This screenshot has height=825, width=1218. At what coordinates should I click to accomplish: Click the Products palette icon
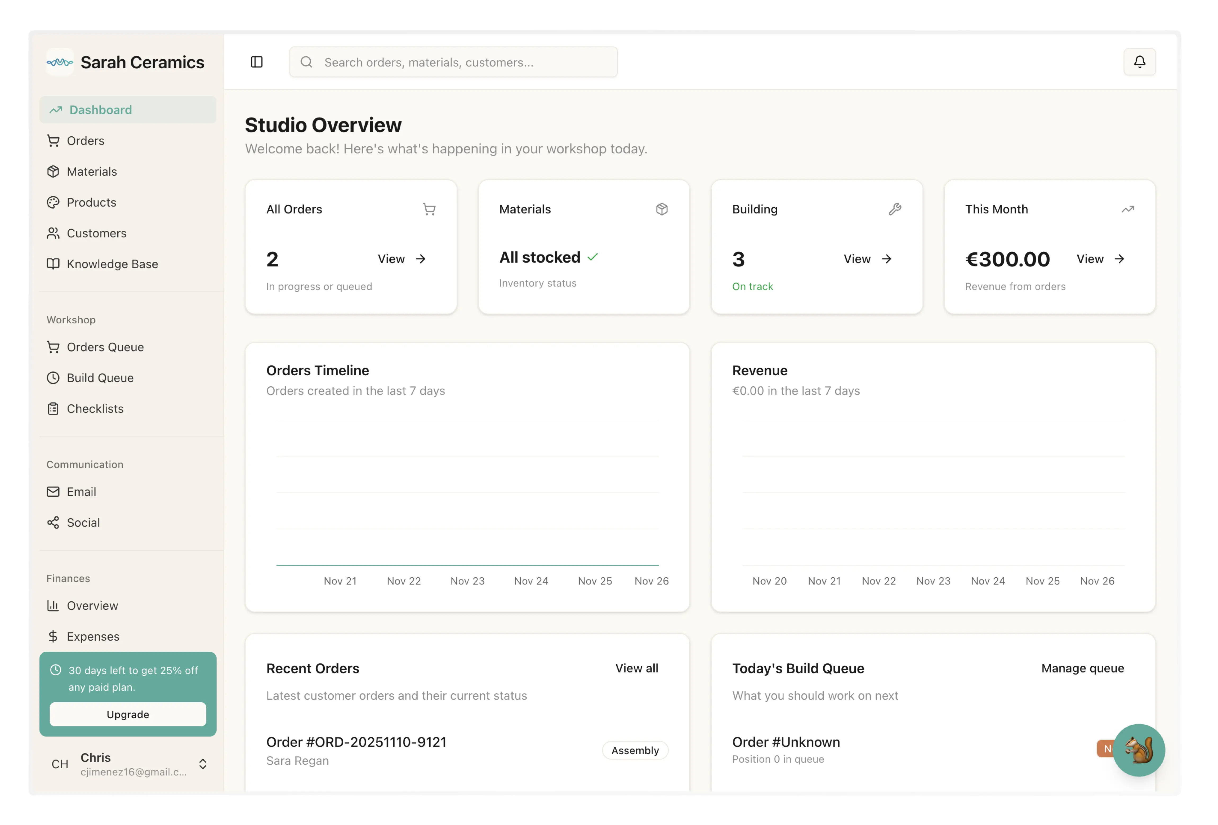pos(53,202)
